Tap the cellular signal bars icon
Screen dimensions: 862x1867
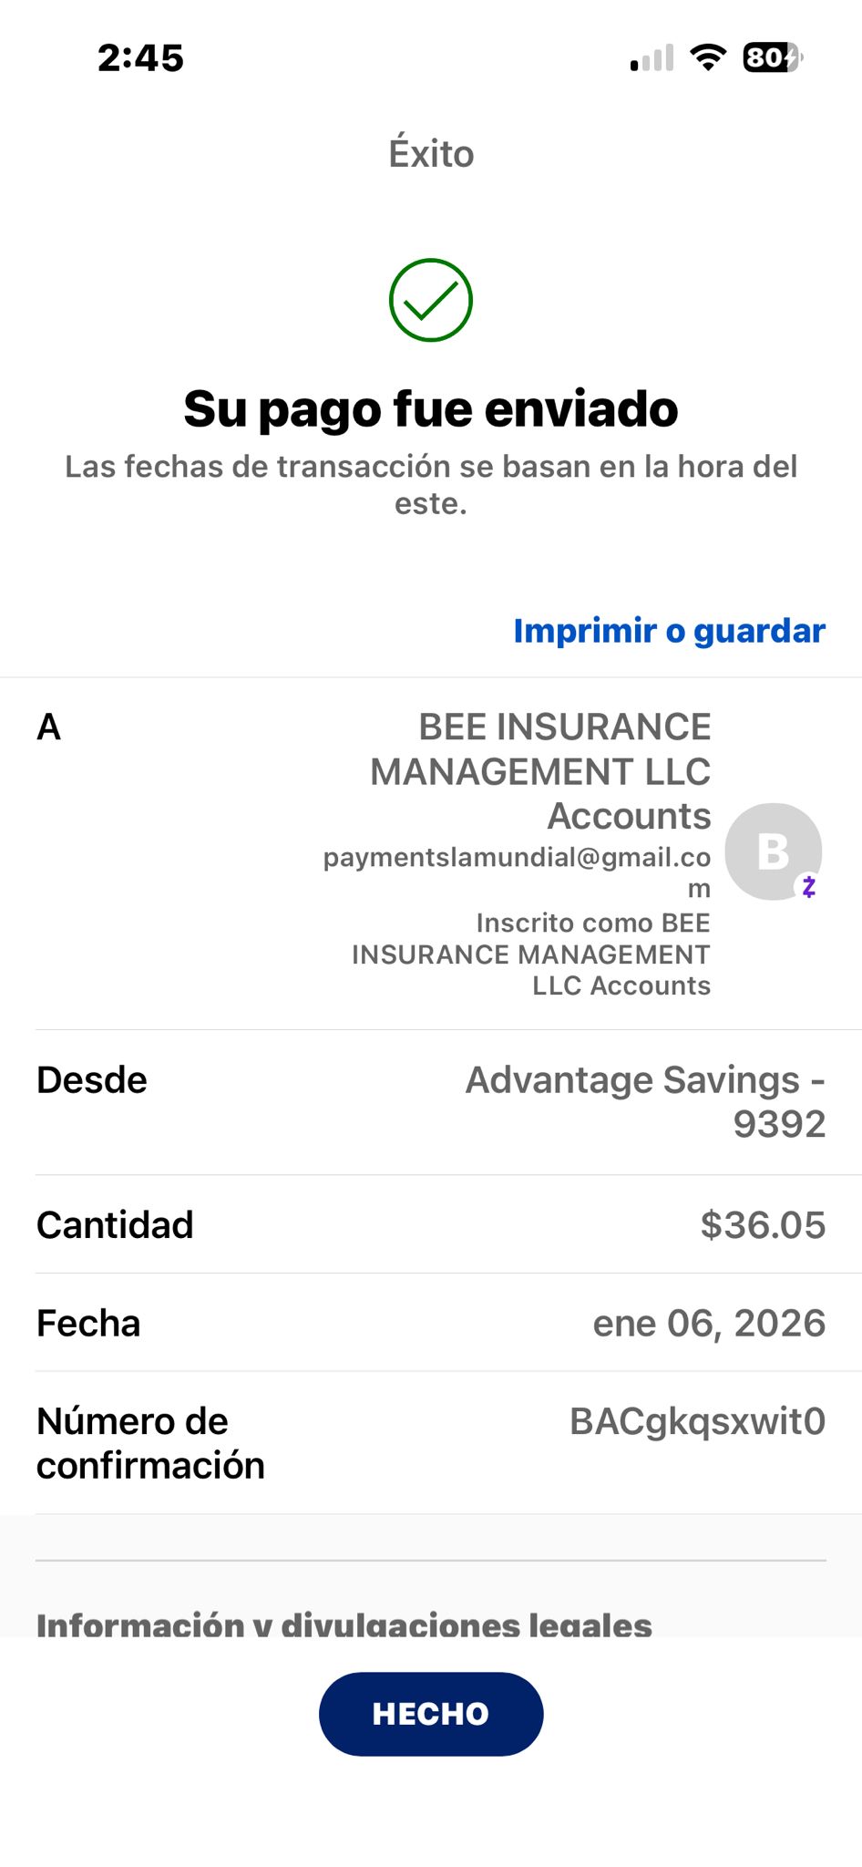[x=652, y=58]
